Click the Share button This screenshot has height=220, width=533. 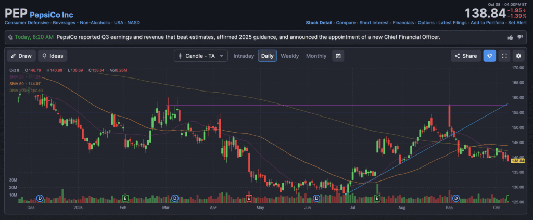(x=465, y=56)
